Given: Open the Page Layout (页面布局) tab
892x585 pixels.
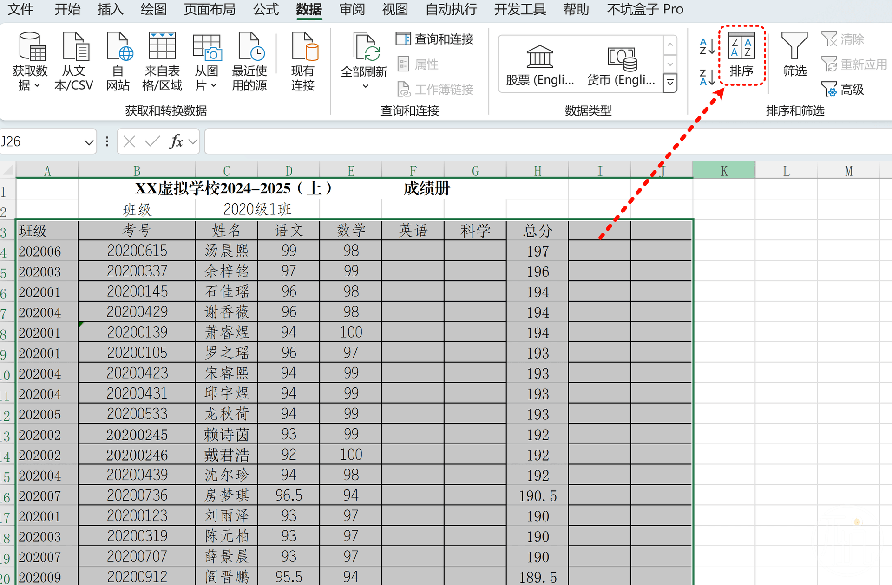Looking at the screenshot, I should (x=210, y=9).
